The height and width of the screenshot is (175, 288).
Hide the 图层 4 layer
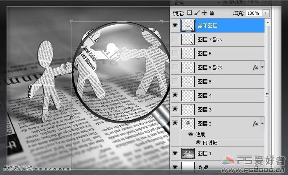pyautogui.click(x=175, y=95)
